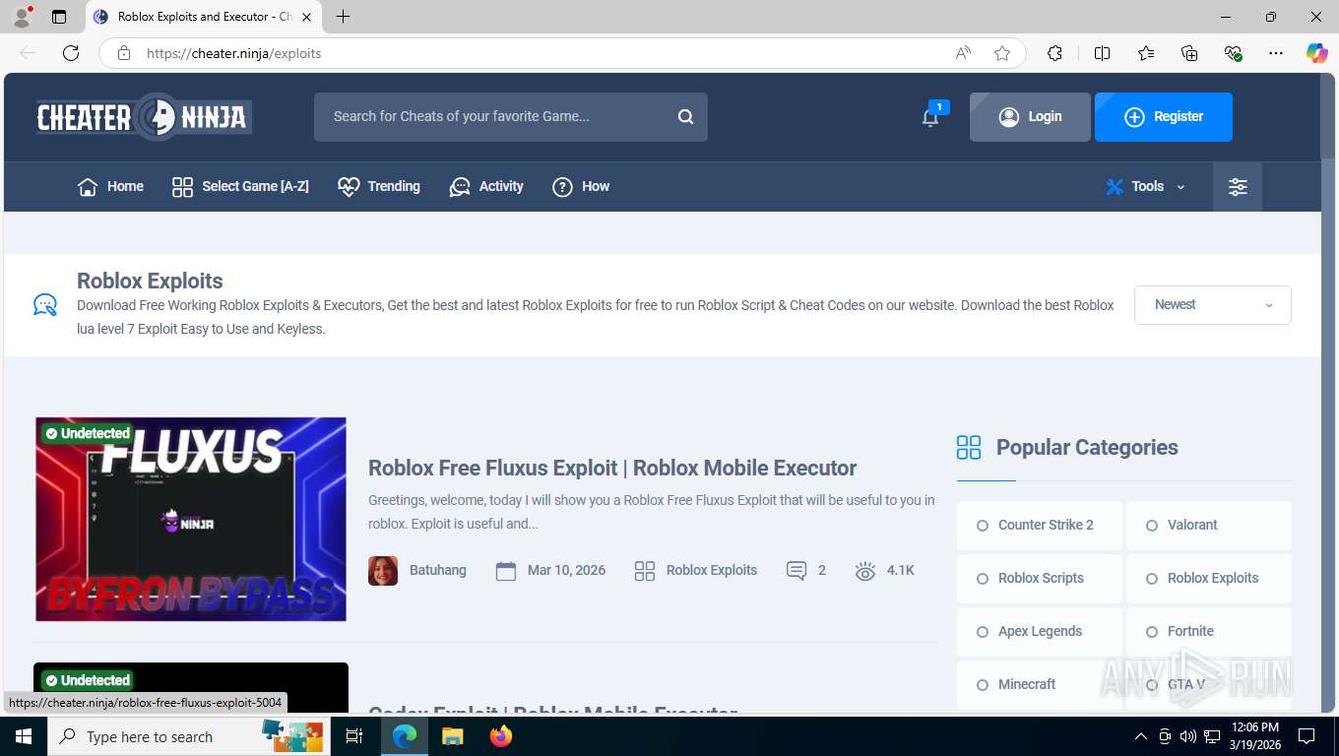Open the Fluxus post comments count

coord(806,571)
